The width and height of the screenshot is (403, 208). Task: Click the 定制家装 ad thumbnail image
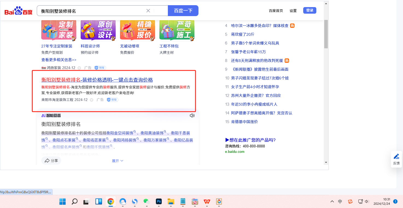click(x=59, y=30)
